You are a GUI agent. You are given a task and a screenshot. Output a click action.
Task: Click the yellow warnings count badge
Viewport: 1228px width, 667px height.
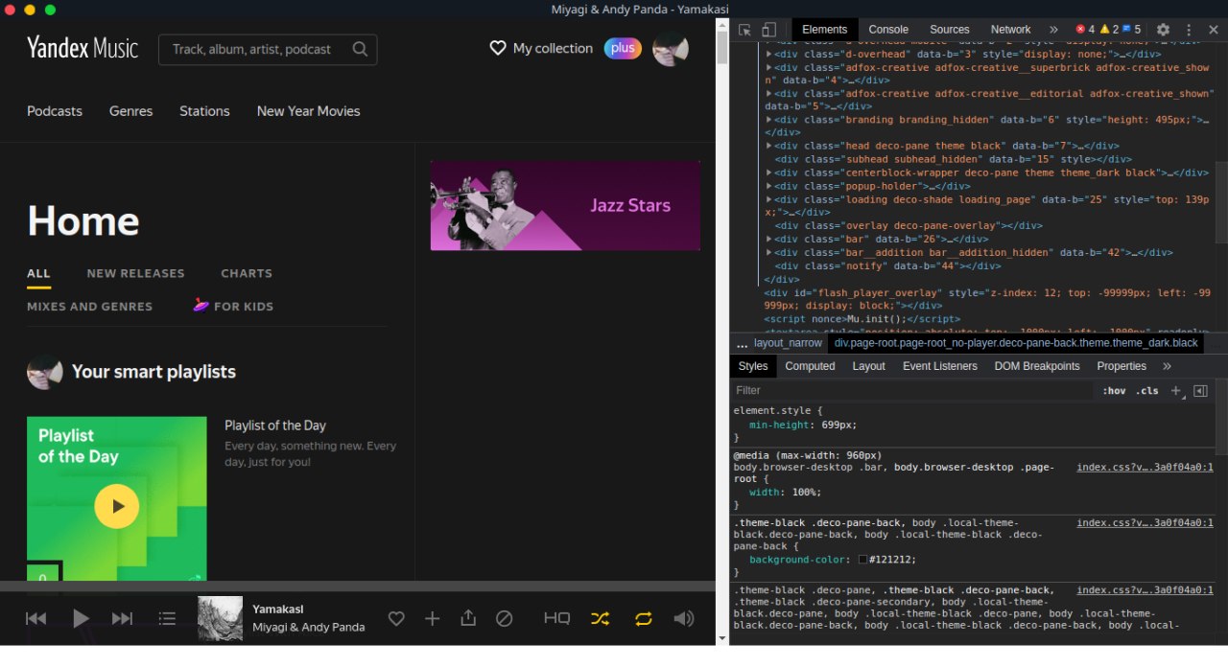click(1109, 30)
